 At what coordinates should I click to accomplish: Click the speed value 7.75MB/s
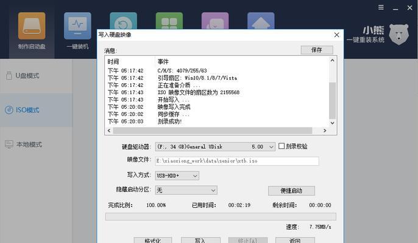point(320,227)
